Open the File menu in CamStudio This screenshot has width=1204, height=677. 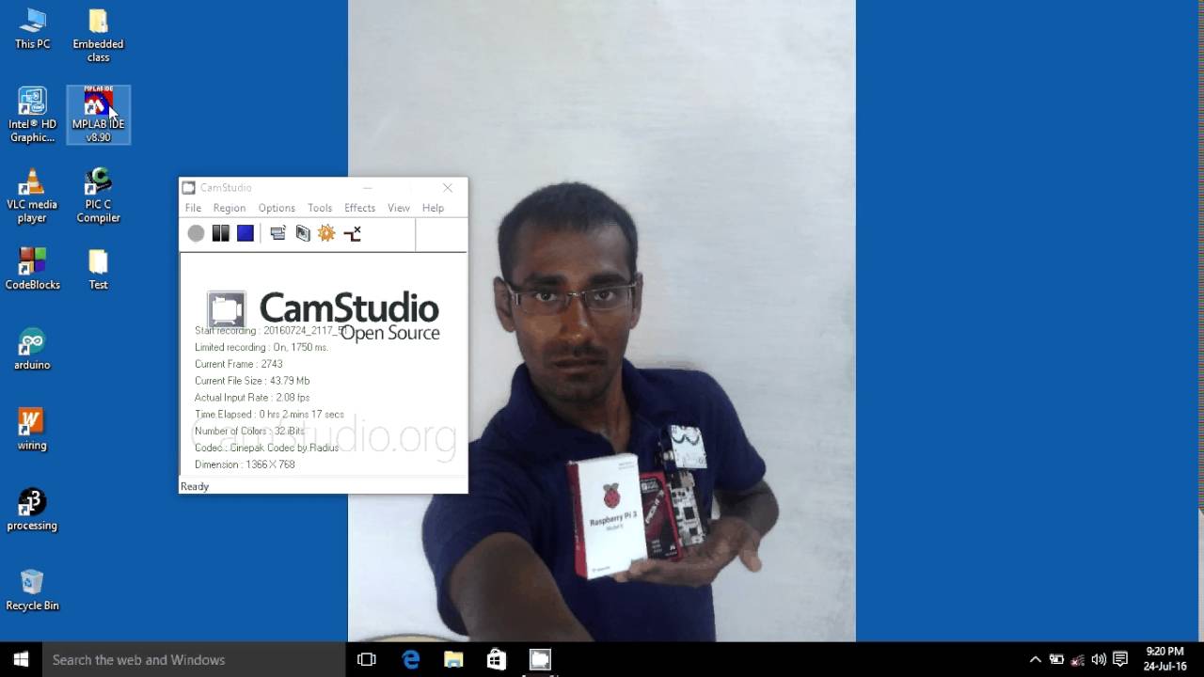tap(193, 208)
